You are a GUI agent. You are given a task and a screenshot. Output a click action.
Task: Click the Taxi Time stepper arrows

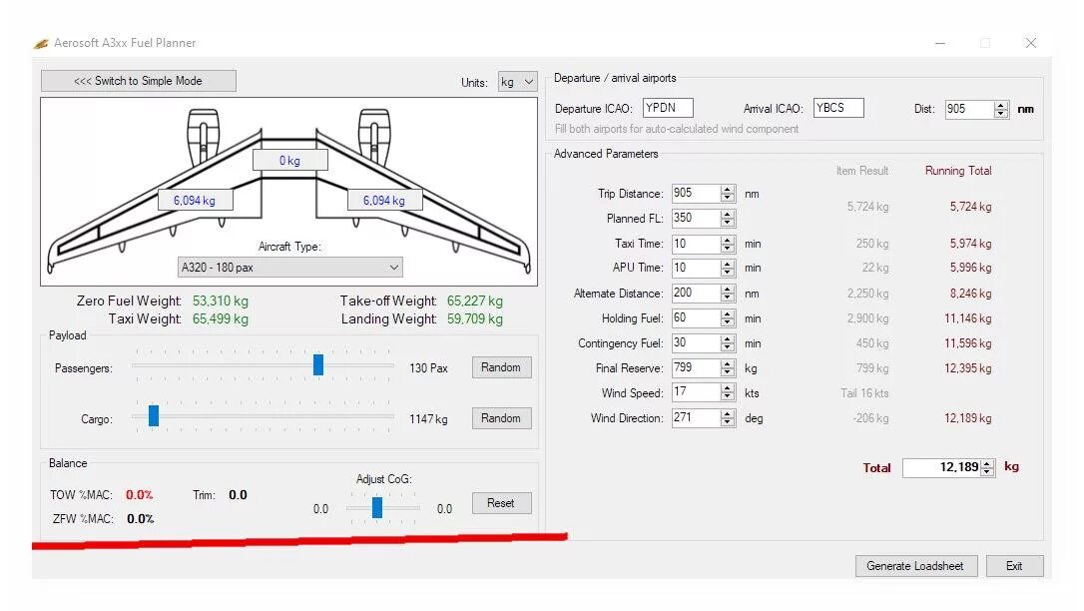[728, 244]
